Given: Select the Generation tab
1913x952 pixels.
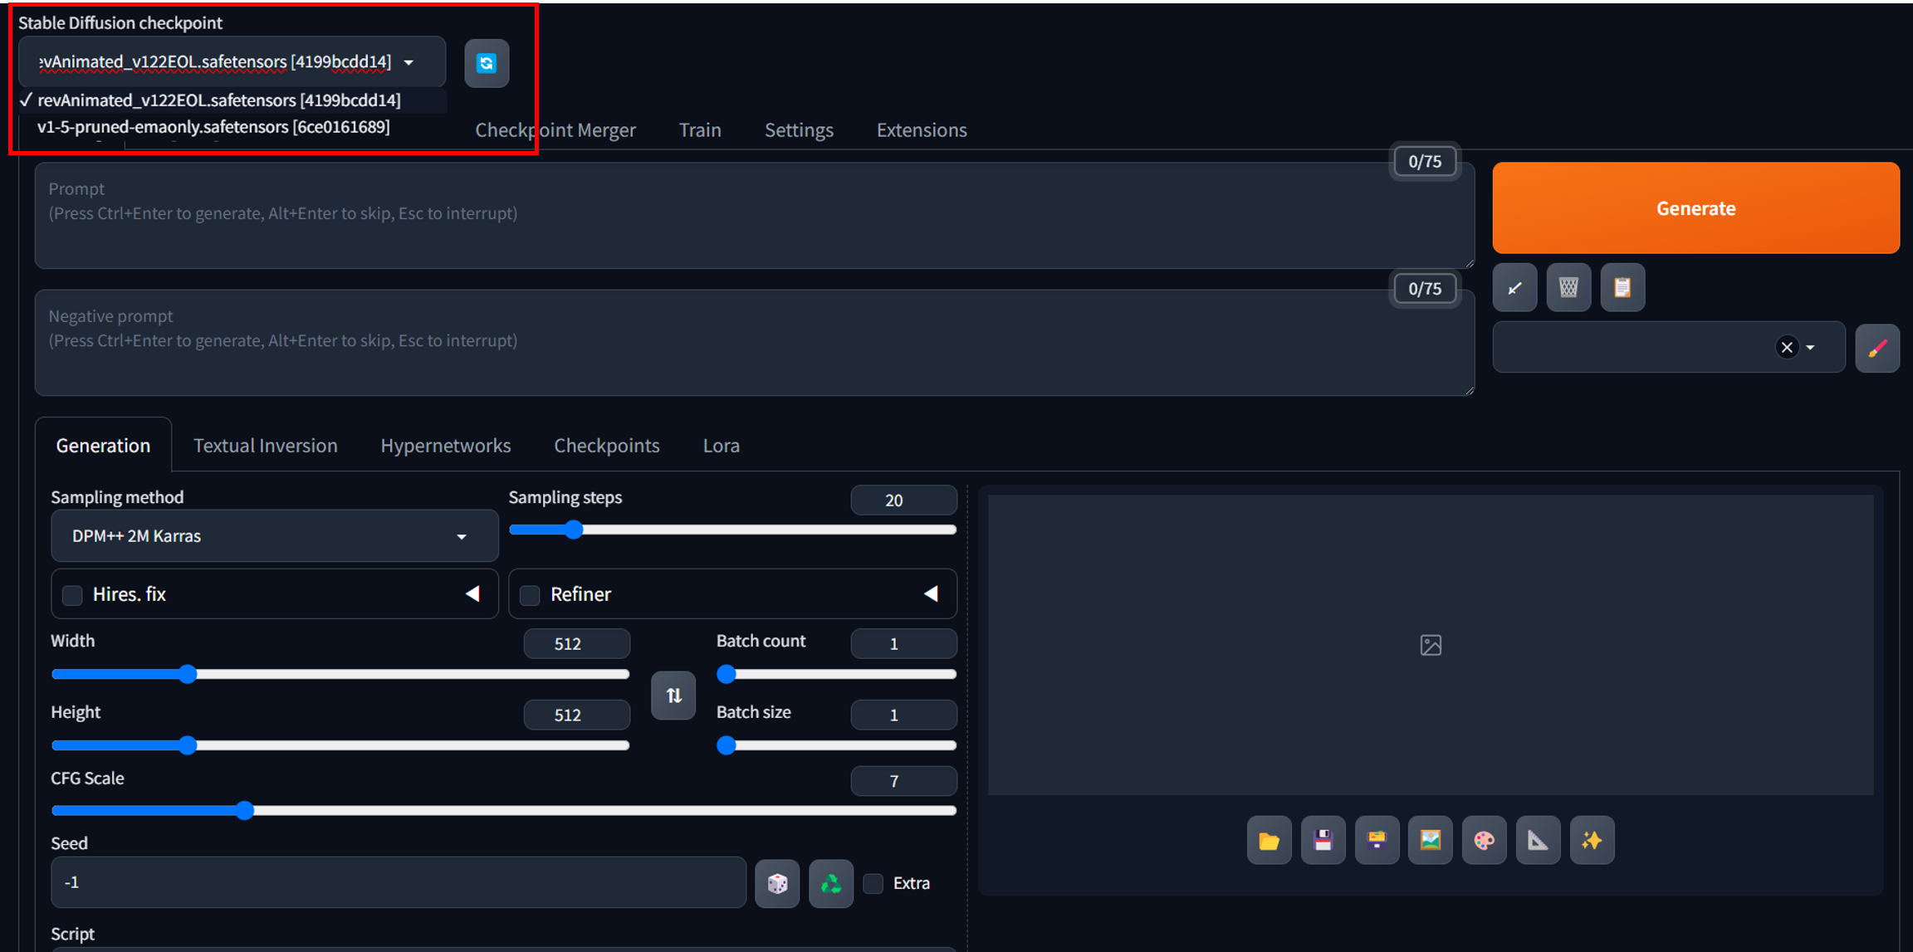Looking at the screenshot, I should coord(103,446).
